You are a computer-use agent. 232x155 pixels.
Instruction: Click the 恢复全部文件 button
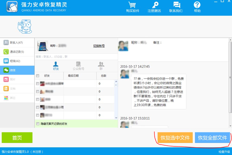[x=212, y=138]
